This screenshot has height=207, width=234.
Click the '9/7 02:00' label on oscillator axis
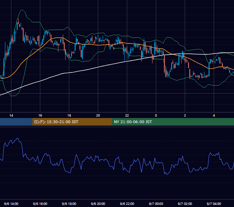pos(185,204)
